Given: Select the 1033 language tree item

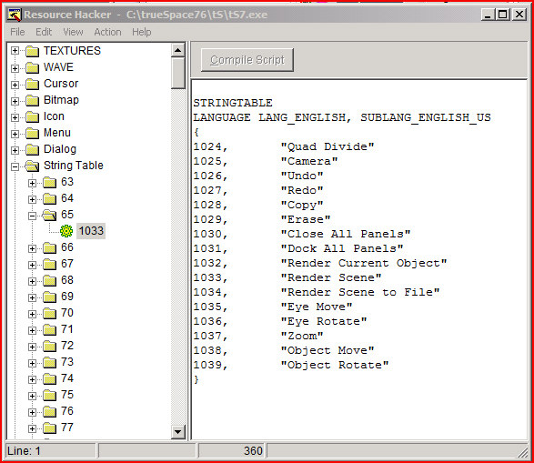Looking at the screenshot, I should coord(91,231).
